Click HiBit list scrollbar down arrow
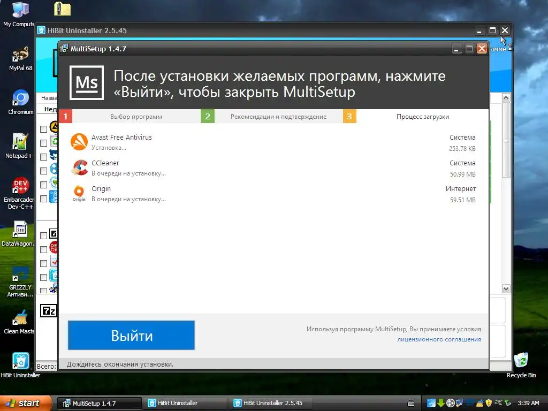This screenshot has height=411, width=548. point(506,288)
